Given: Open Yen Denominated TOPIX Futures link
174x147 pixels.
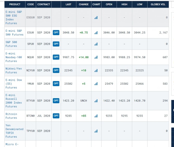Looking at the screenshot, I should tap(15, 131).
